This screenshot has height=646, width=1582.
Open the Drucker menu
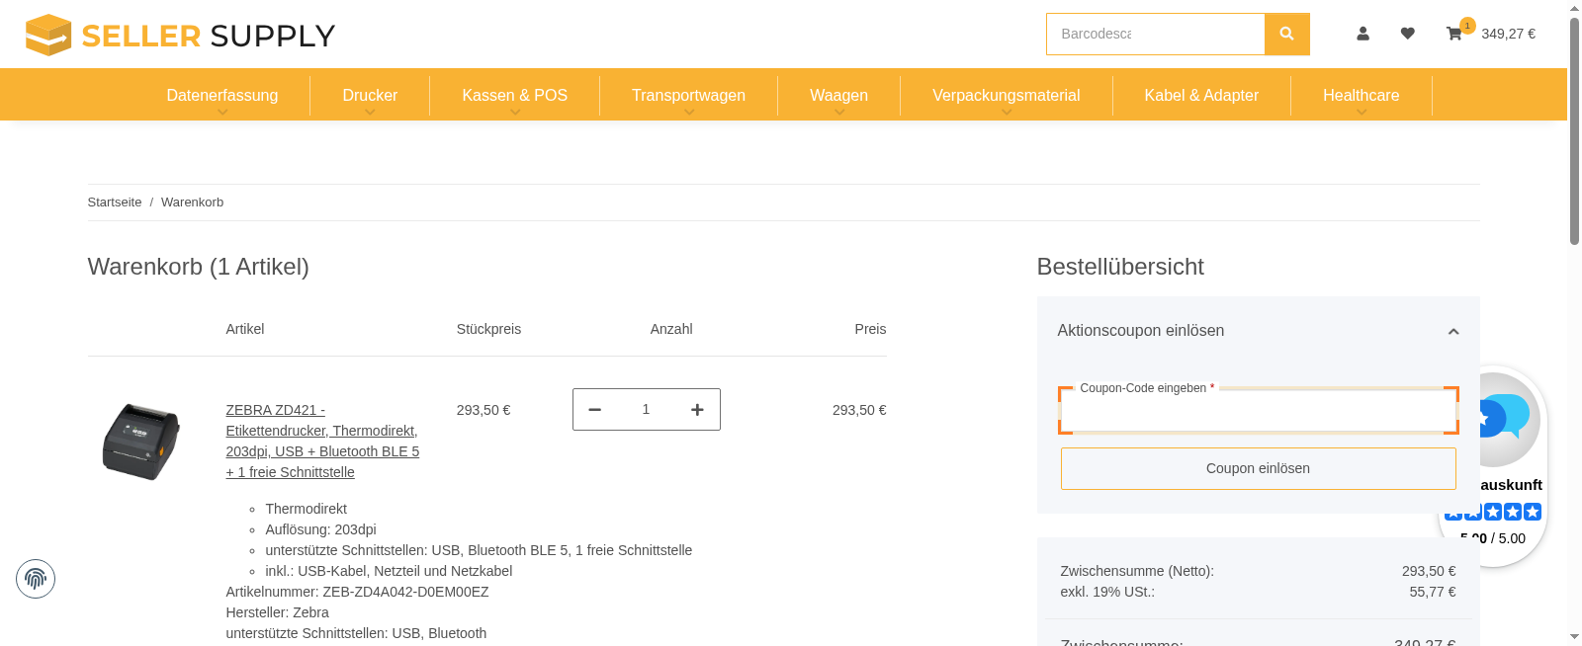click(370, 96)
